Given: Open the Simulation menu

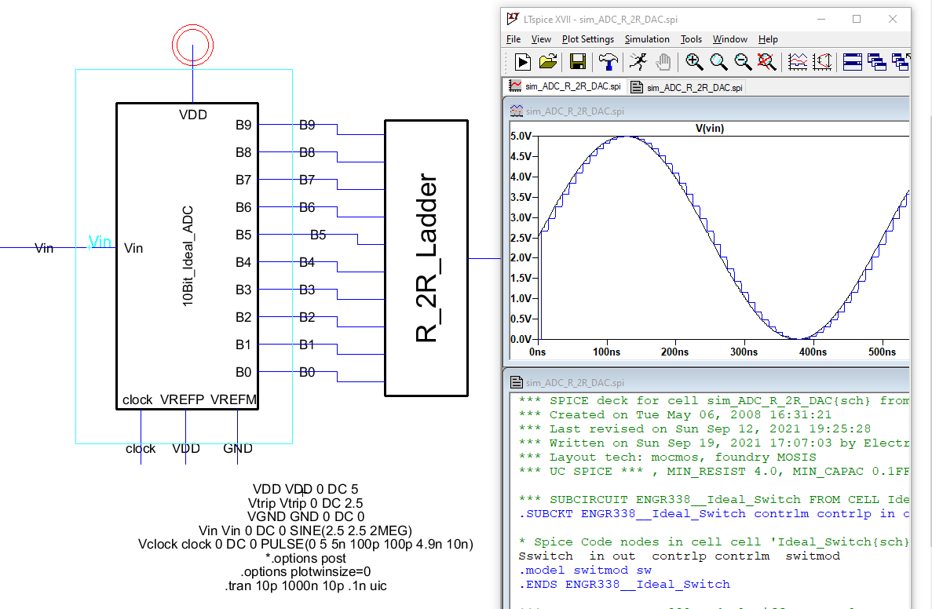Looking at the screenshot, I should [x=647, y=39].
